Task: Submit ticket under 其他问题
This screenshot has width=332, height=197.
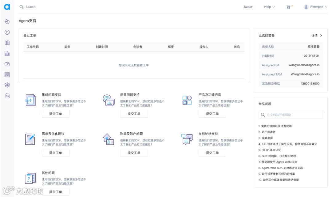Action: 55,192
